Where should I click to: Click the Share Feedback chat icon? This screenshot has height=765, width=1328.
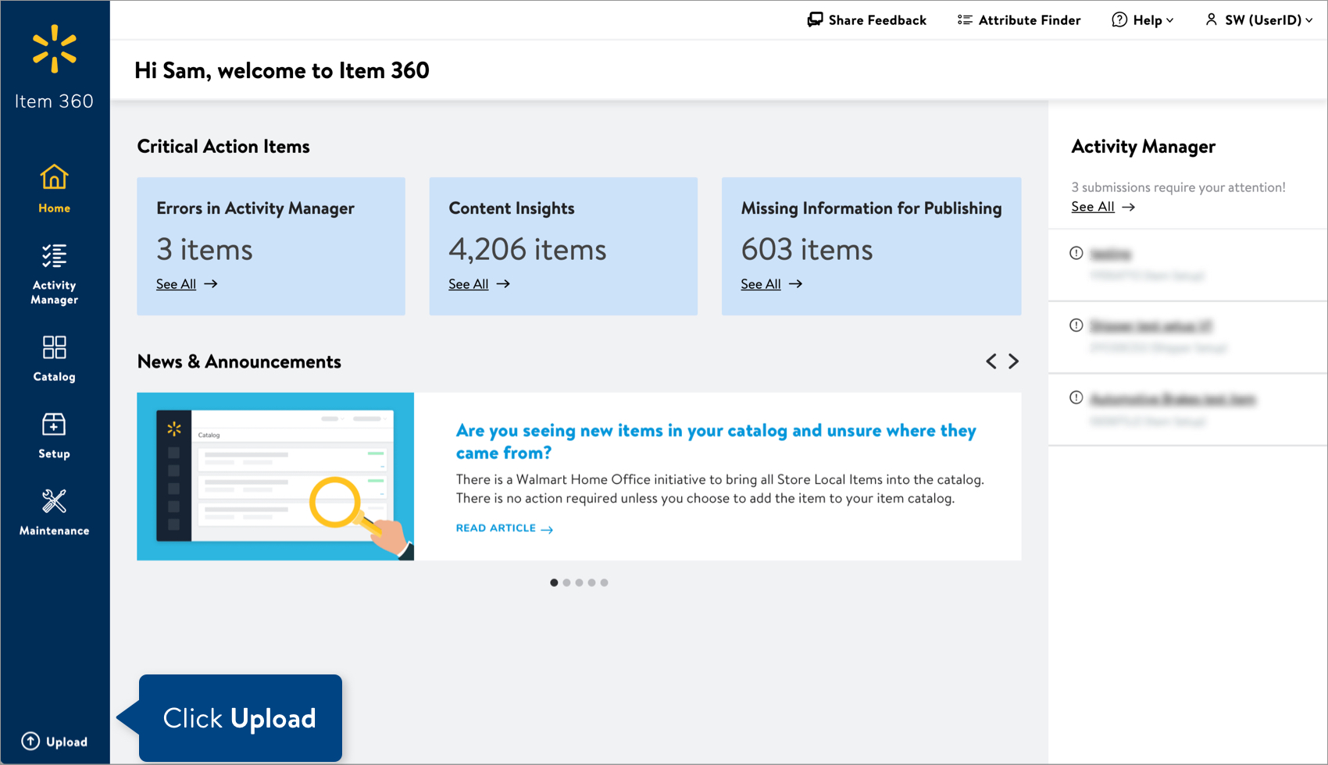tap(815, 20)
